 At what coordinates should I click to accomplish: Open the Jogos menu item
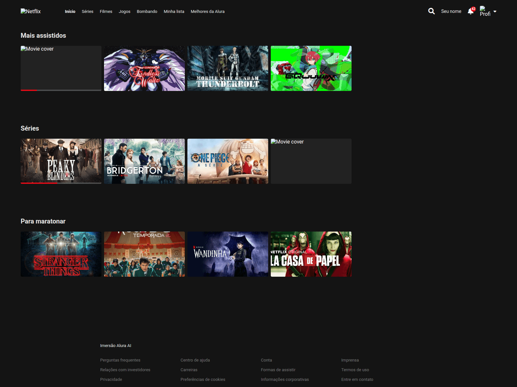124,12
